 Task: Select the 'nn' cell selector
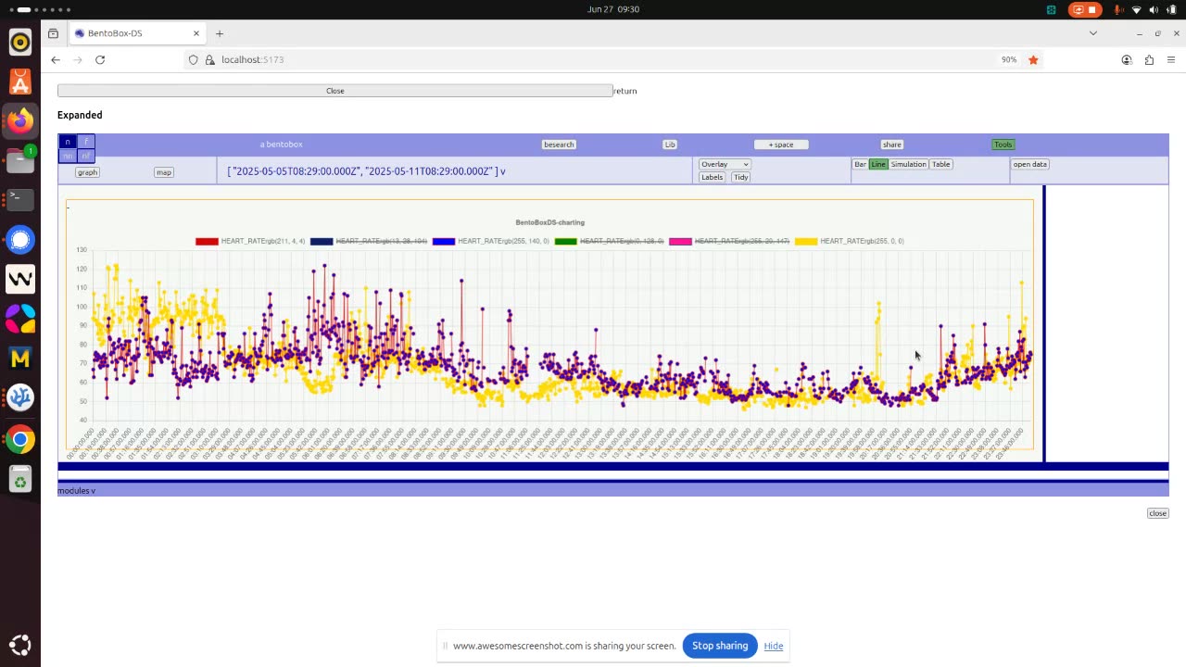(x=68, y=156)
